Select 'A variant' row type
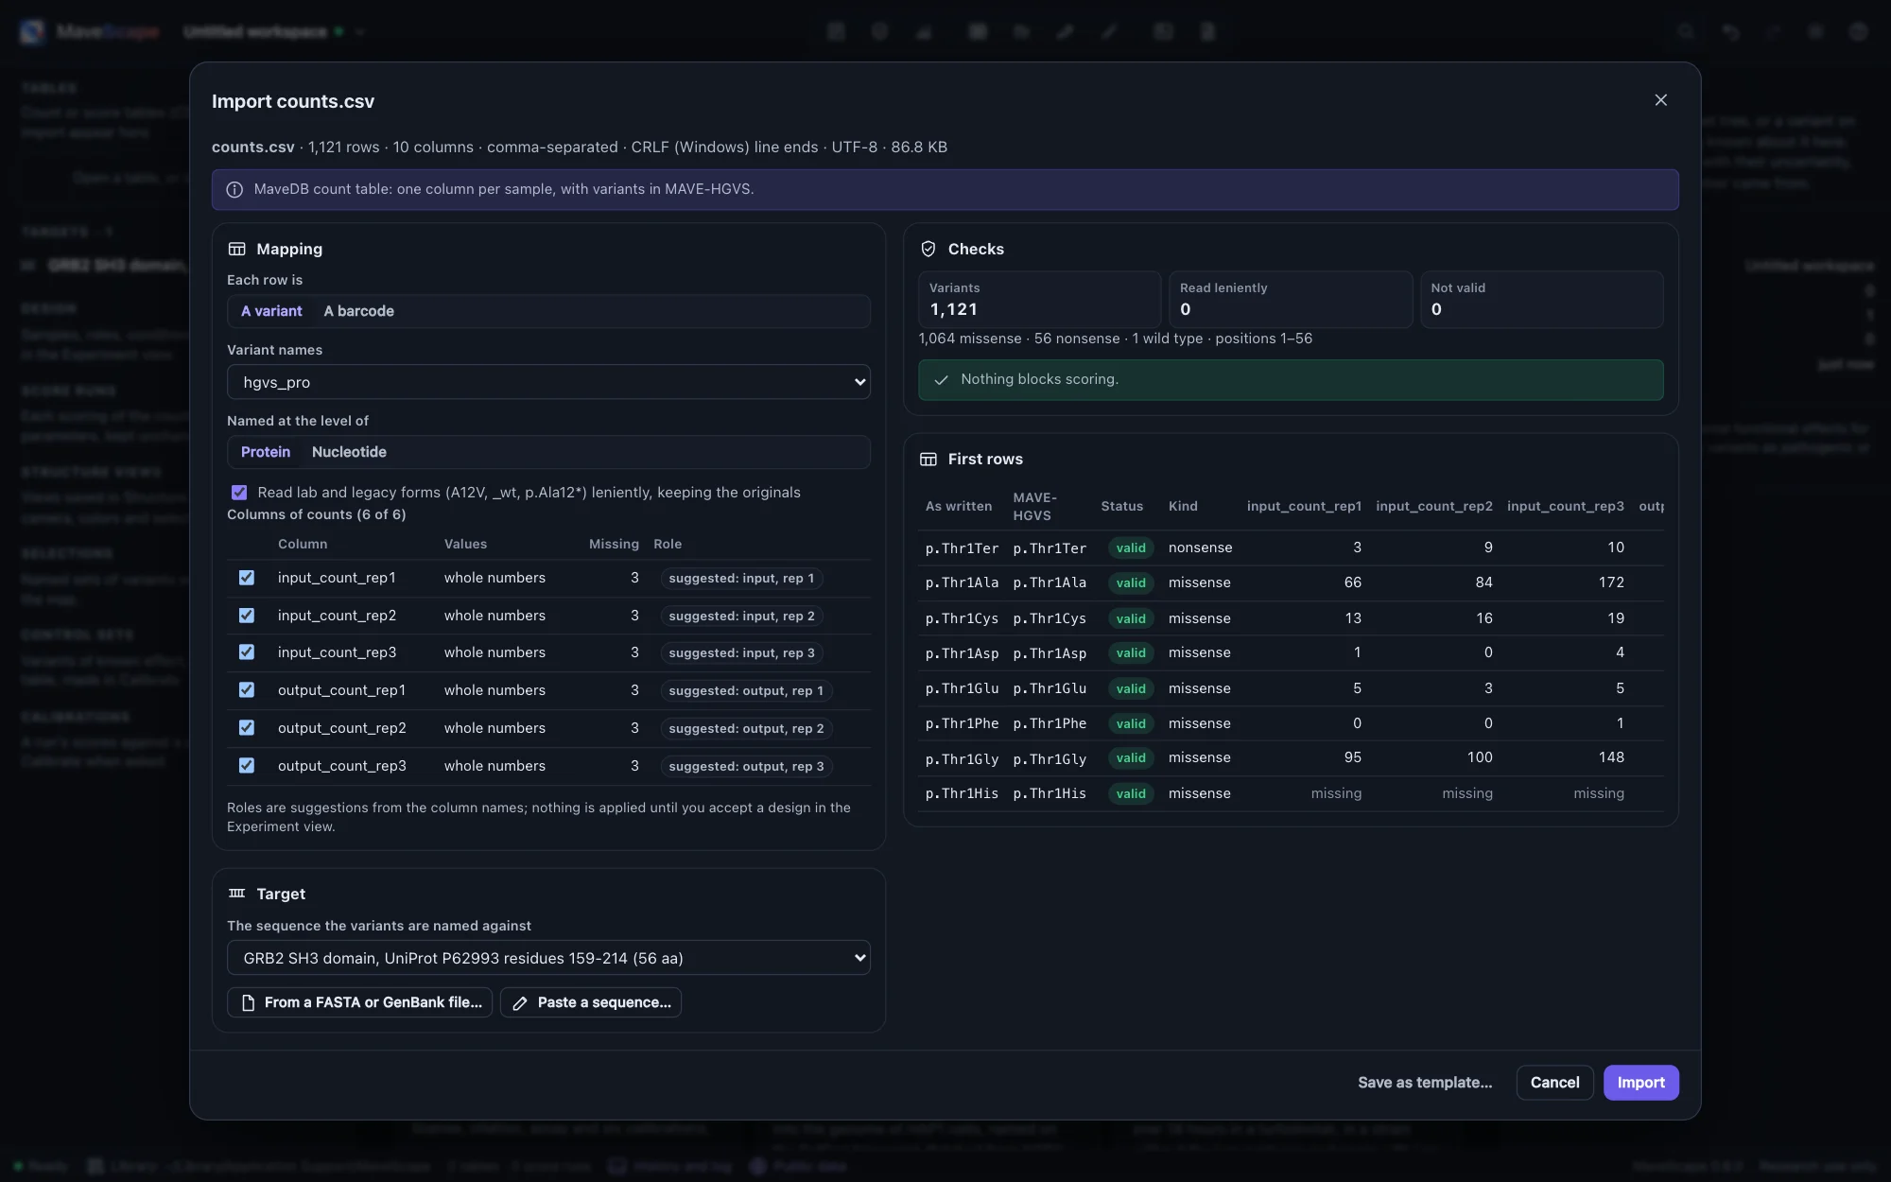Screen dimensions: 1891x1182 pyautogui.click(x=271, y=311)
